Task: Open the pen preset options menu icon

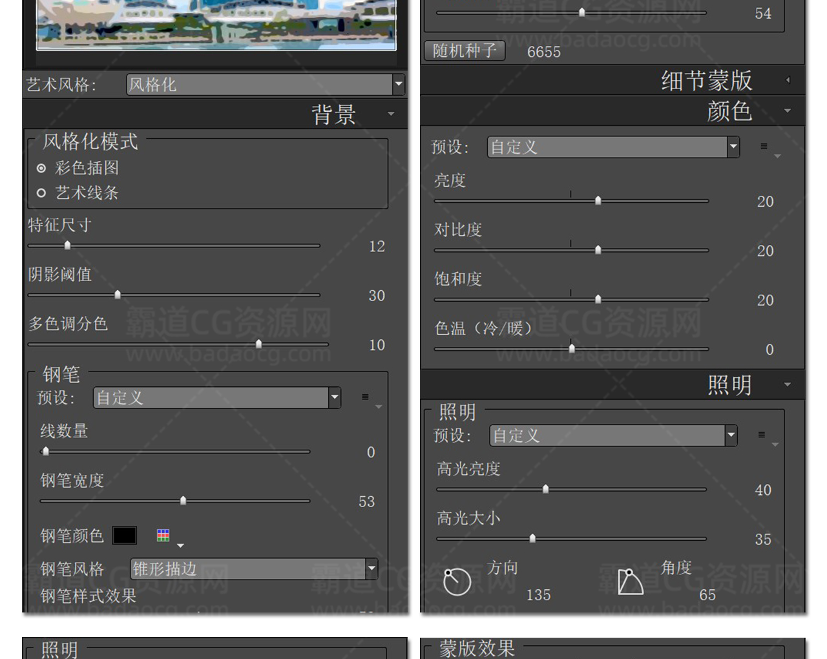Action: click(366, 397)
